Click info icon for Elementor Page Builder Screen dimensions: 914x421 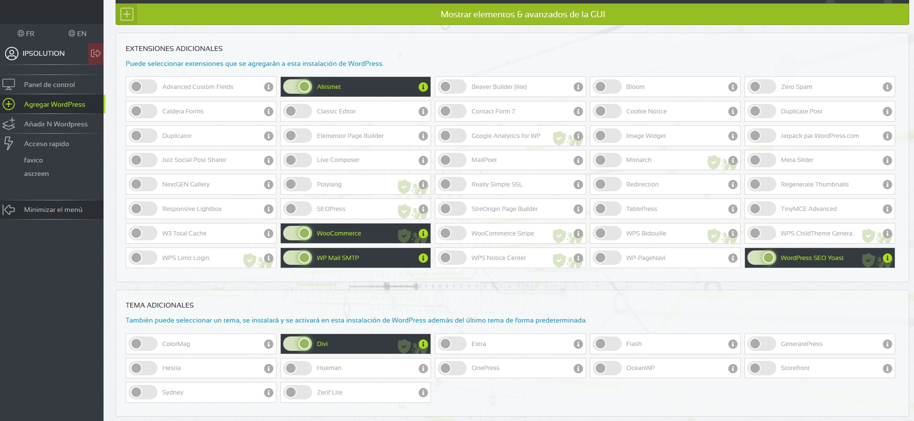pos(423,136)
